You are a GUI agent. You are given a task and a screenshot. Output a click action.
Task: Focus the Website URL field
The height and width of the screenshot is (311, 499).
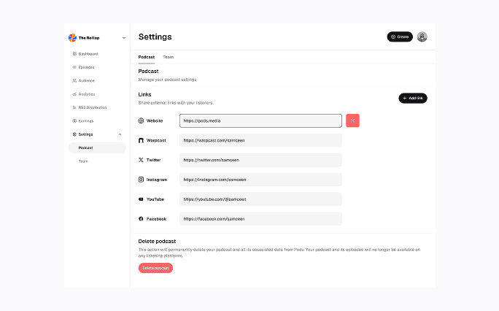(x=260, y=120)
